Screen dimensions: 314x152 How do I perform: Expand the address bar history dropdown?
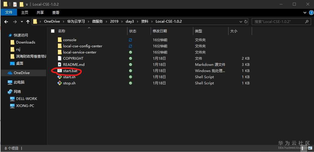[x=241, y=22]
